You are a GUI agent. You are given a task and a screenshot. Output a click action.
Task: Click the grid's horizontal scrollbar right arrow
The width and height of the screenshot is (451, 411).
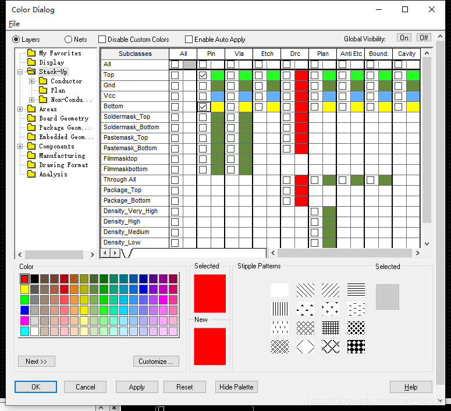coord(418,253)
